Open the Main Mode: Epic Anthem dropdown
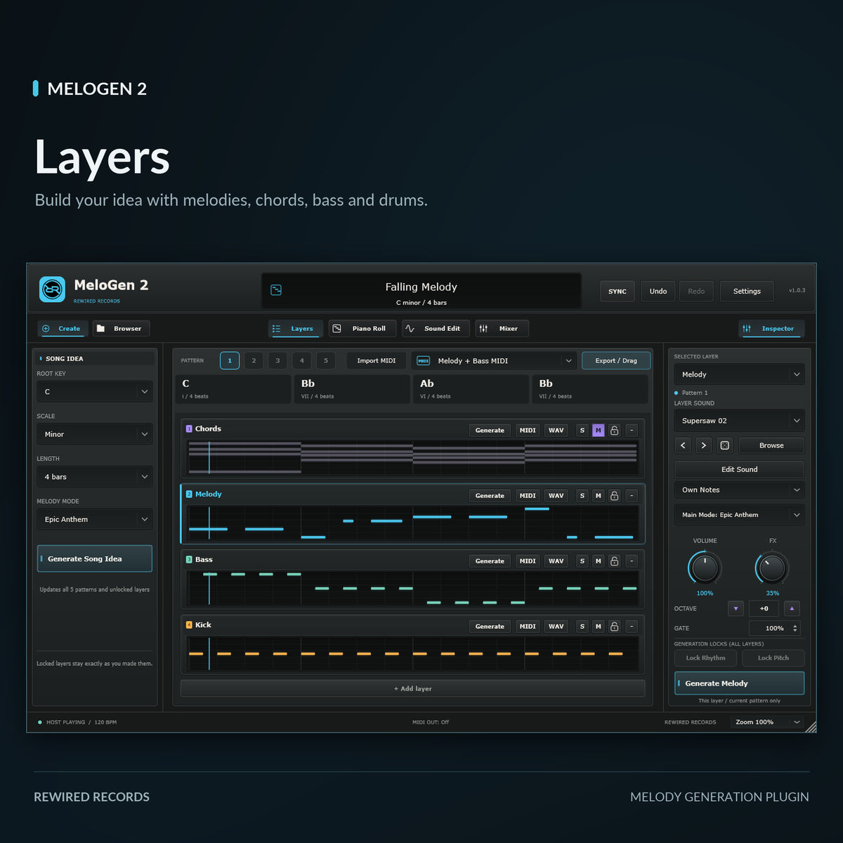The width and height of the screenshot is (843, 843). tap(739, 515)
